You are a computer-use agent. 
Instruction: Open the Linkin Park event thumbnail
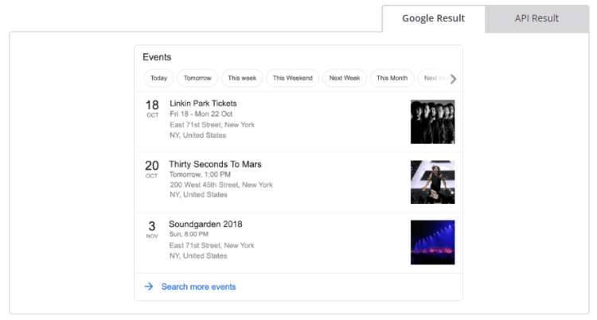pos(432,122)
